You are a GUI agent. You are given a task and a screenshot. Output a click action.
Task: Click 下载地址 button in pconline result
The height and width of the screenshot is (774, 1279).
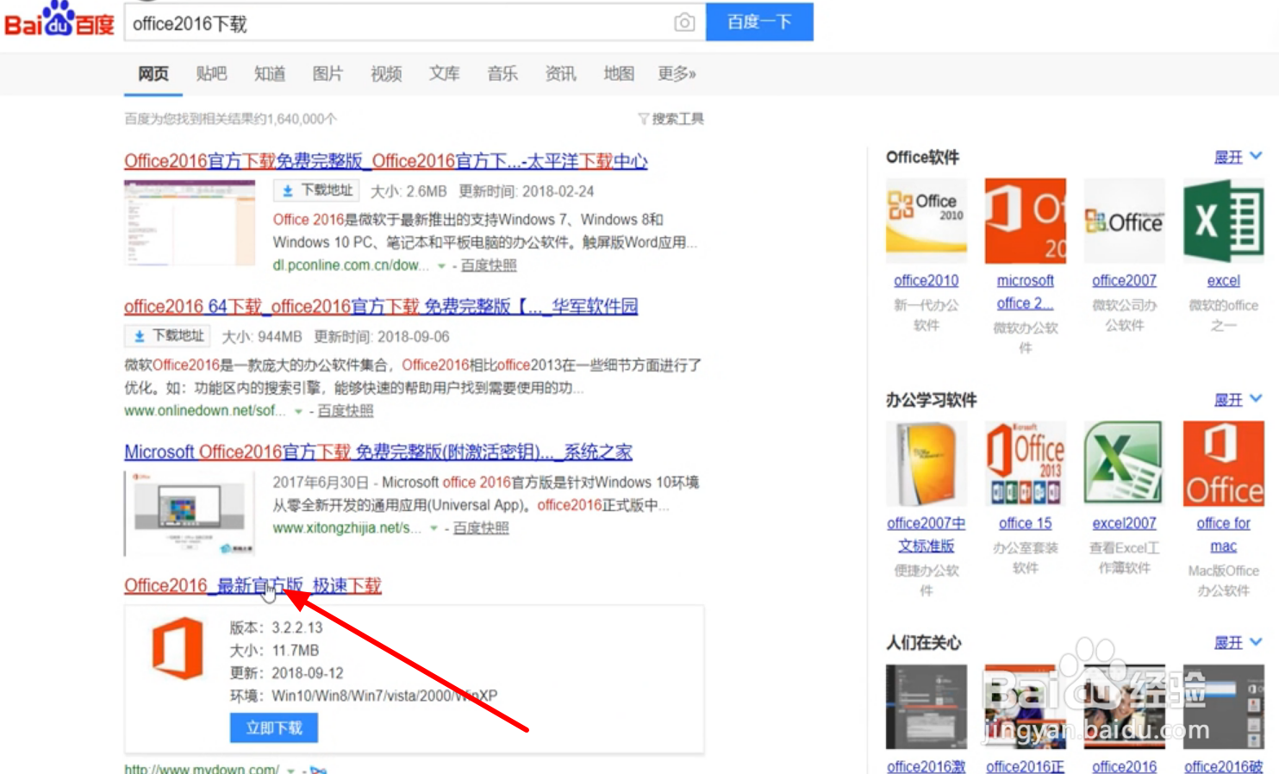pos(317,190)
